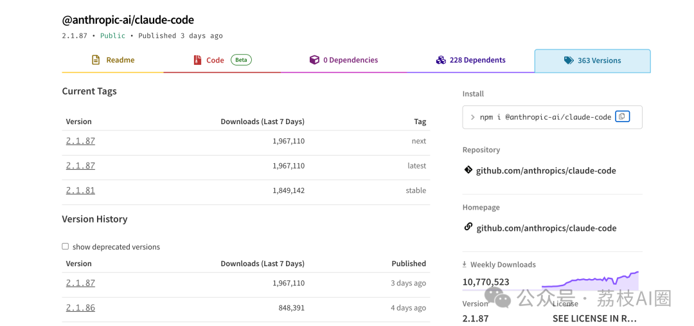694x326 pixels.
Task: Click the Version History heading
Action: tap(94, 219)
